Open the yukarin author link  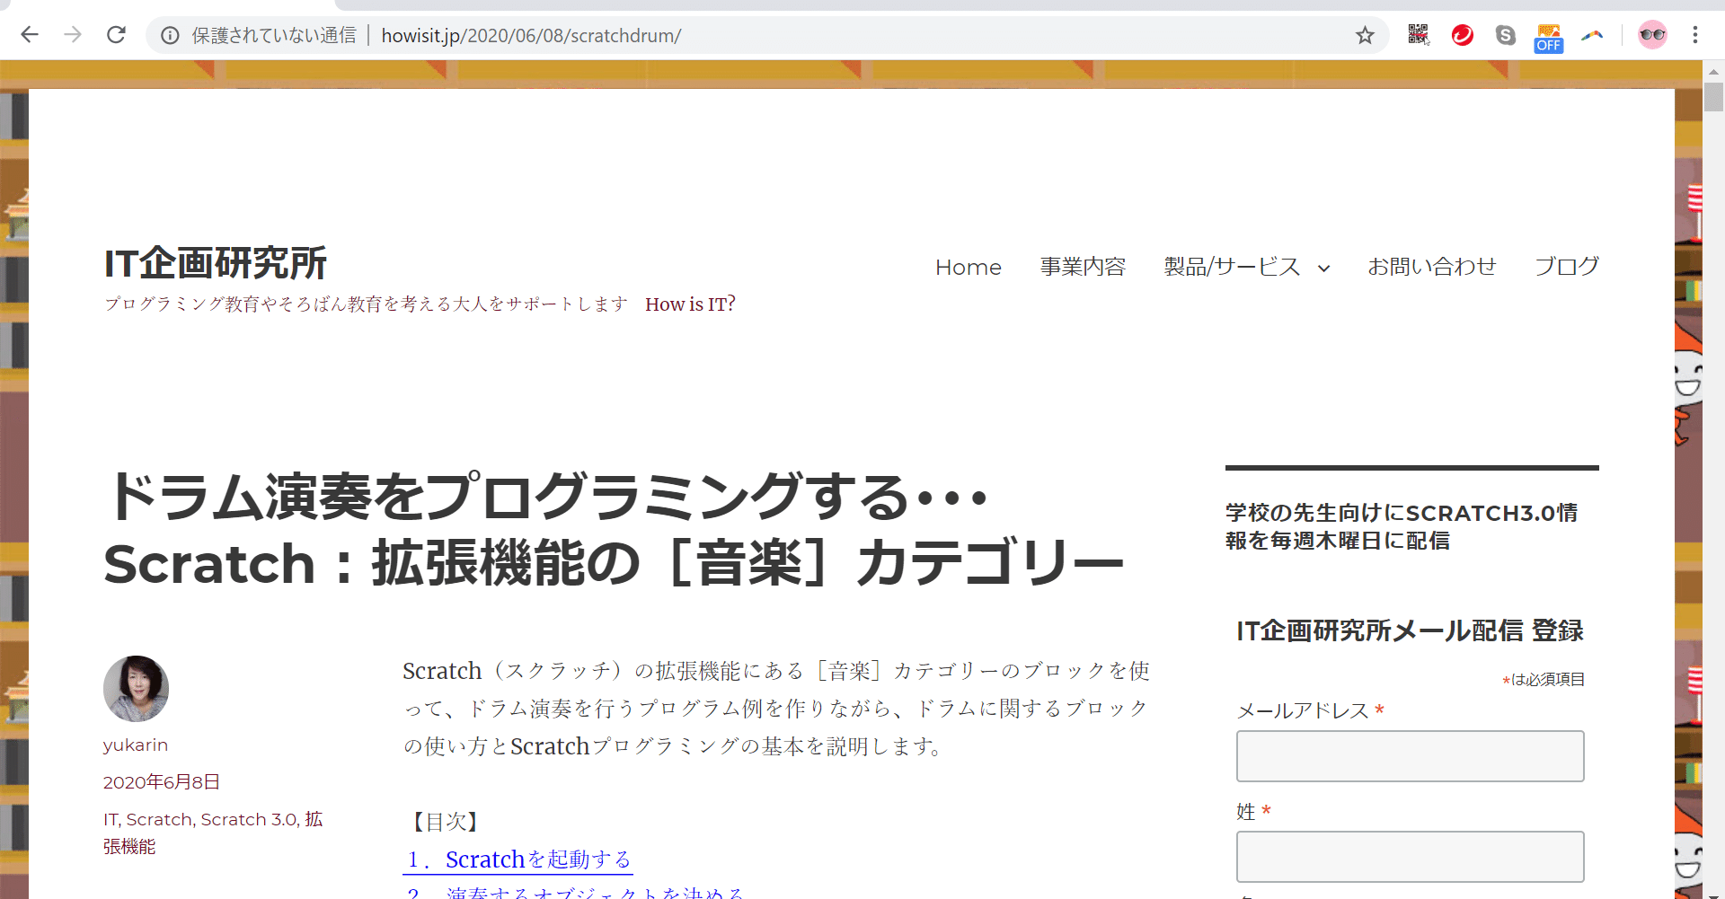pos(136,745)
